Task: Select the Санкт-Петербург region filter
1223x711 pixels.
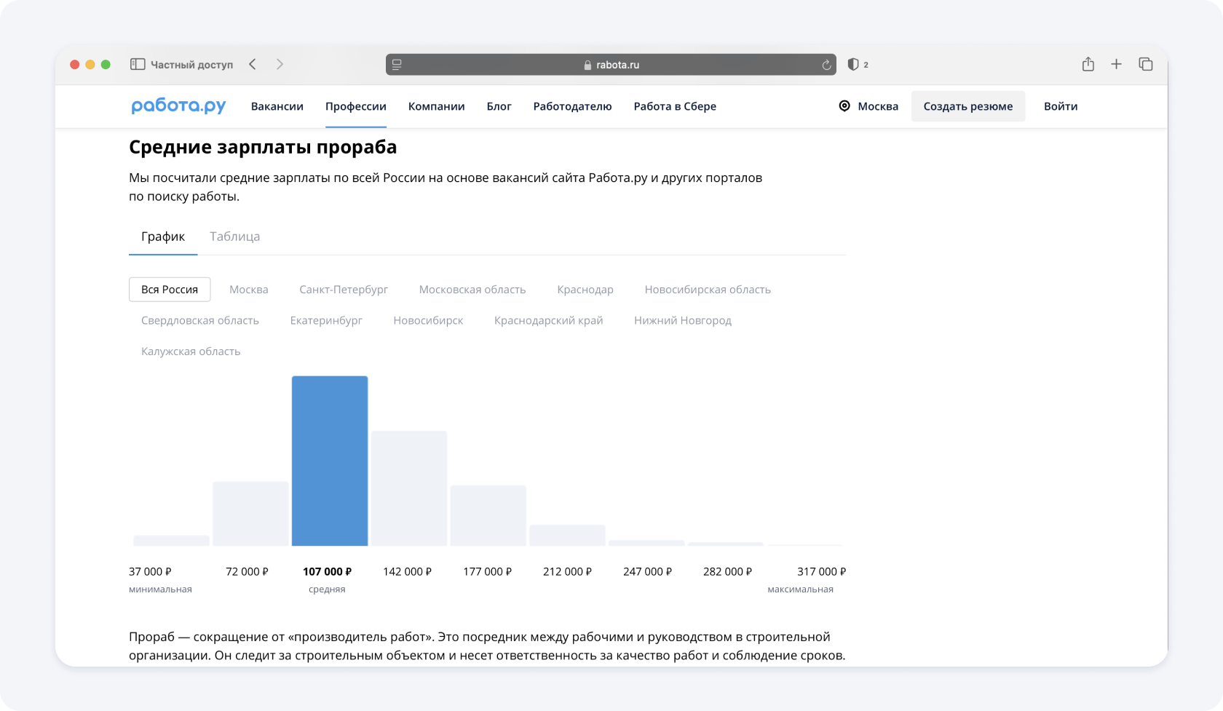Action: pyautogui.click(x=344, y=290)
